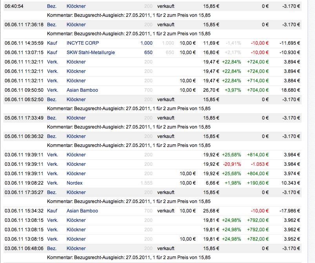Click 'Kauf' in the SKW Stahl-Metallurgie row
This screenshot has width=315, height=263.
52,53
